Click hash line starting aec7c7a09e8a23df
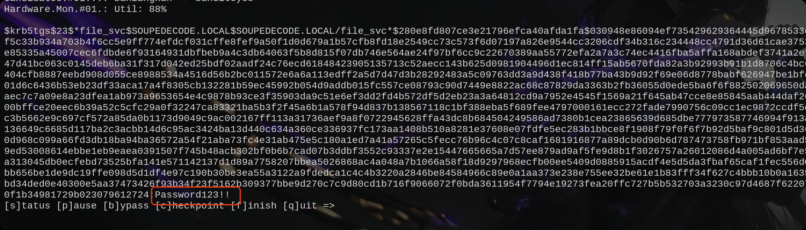 405,97
